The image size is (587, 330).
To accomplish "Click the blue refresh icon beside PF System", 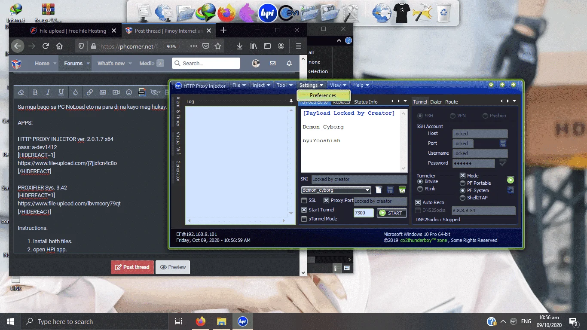I will [x=511, y=190].
